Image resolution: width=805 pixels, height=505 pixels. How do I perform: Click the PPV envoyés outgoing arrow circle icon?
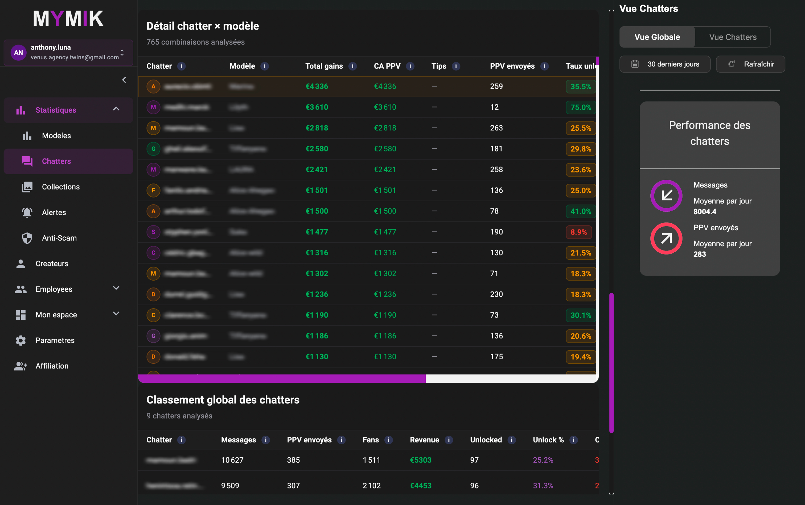click(666, 239)
